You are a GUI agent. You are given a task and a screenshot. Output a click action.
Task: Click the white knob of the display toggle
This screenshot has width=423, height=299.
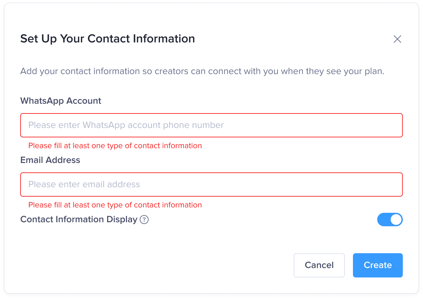pos(396,220)
